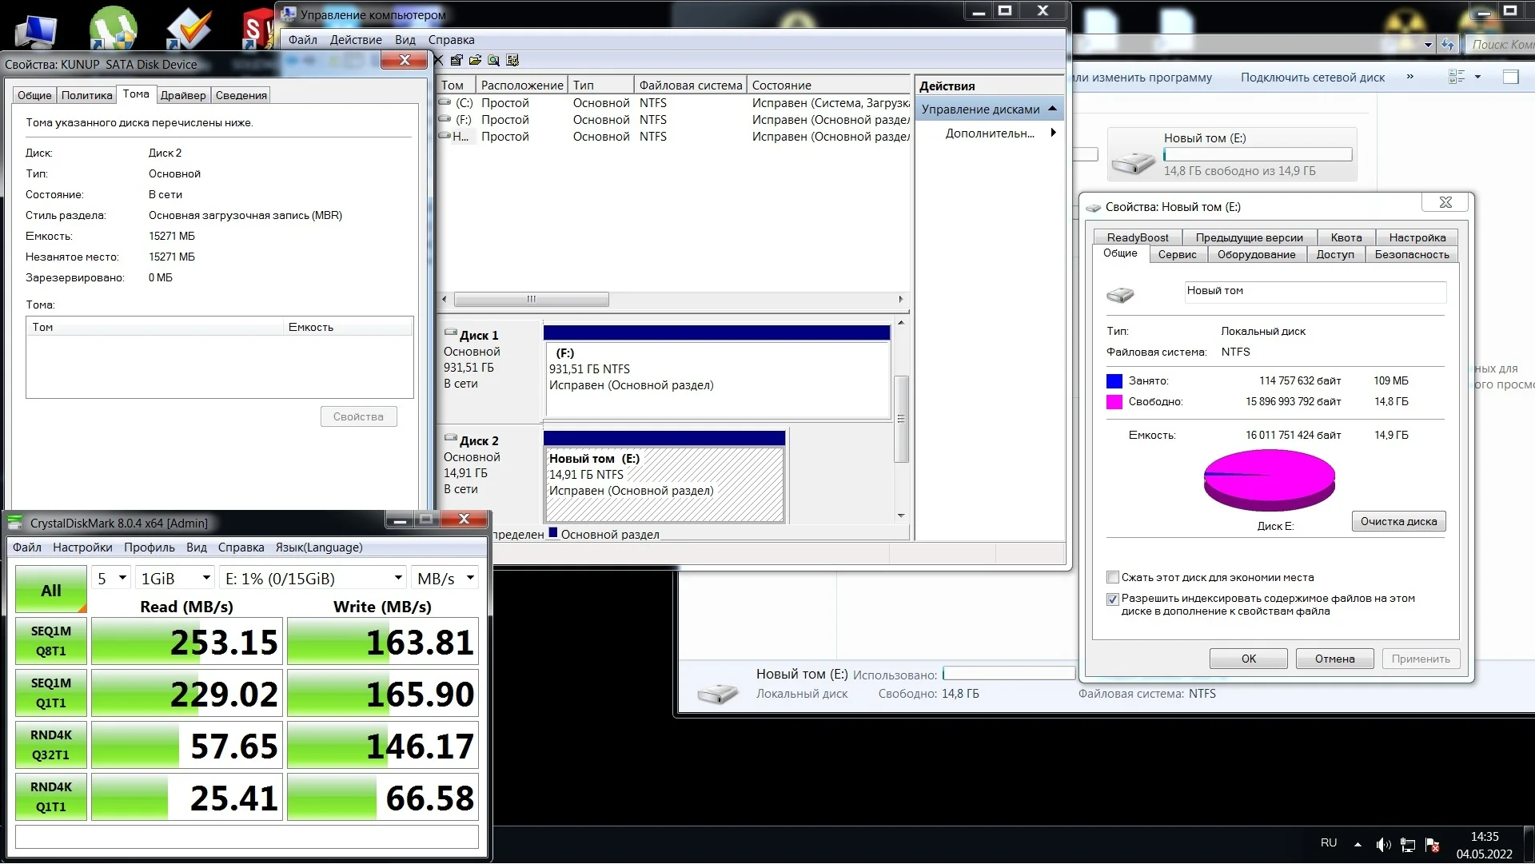Open the 1GiB test size dropdown
1535x864 pixels.
(174, 578)
